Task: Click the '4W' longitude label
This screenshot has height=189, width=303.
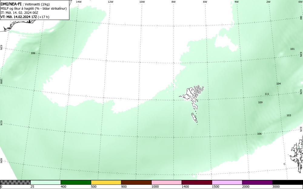Action: coord(237,2)
